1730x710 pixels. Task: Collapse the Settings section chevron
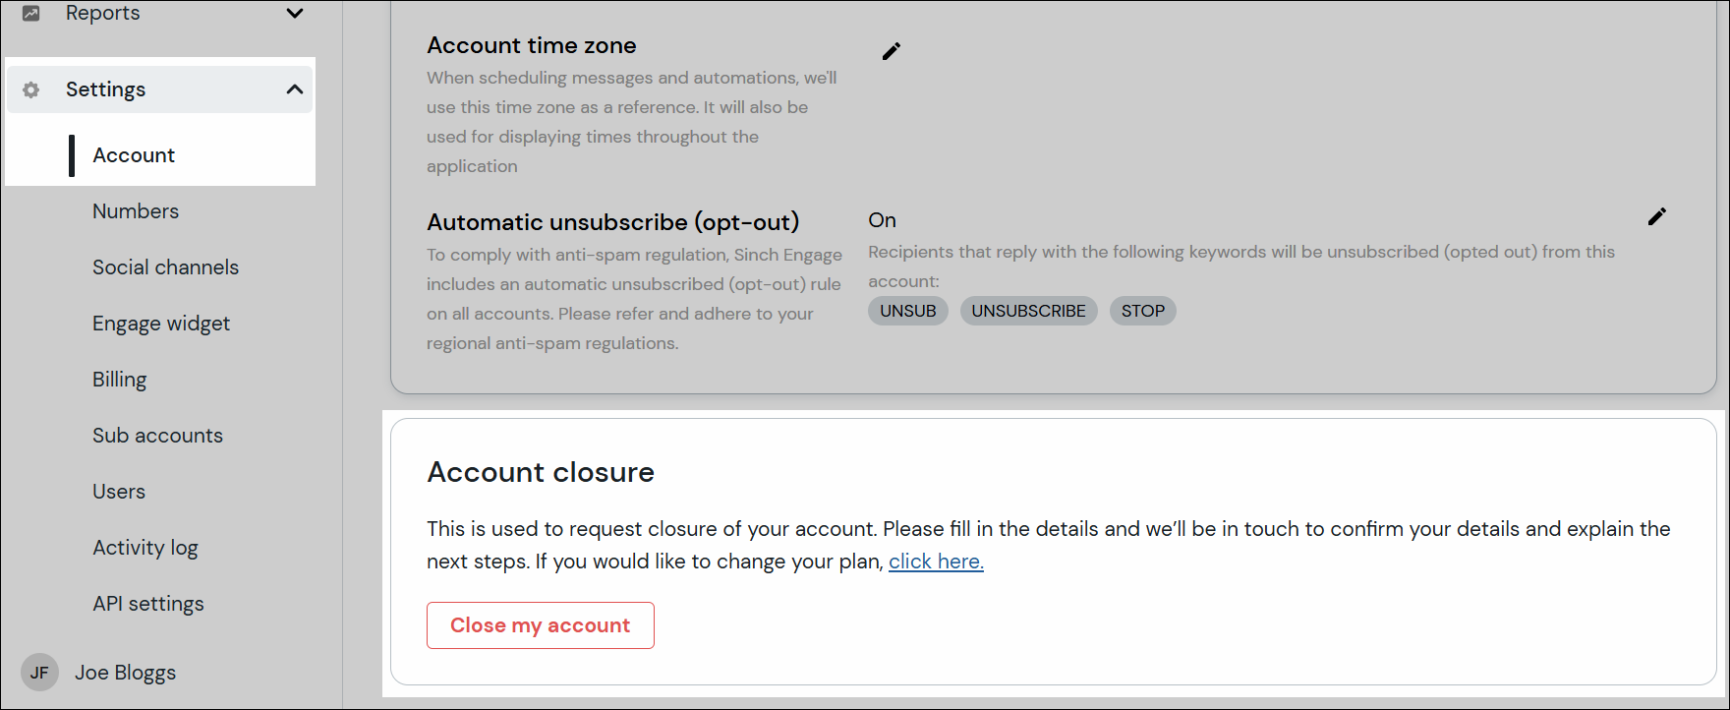[294, 89]
